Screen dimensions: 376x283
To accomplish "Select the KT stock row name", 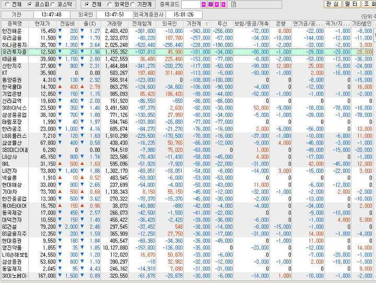I will pyautogui.click(x=5, y=73).
